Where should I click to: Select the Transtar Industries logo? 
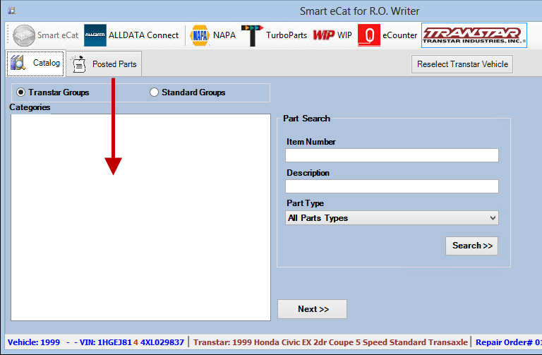(x=474, y=35)
